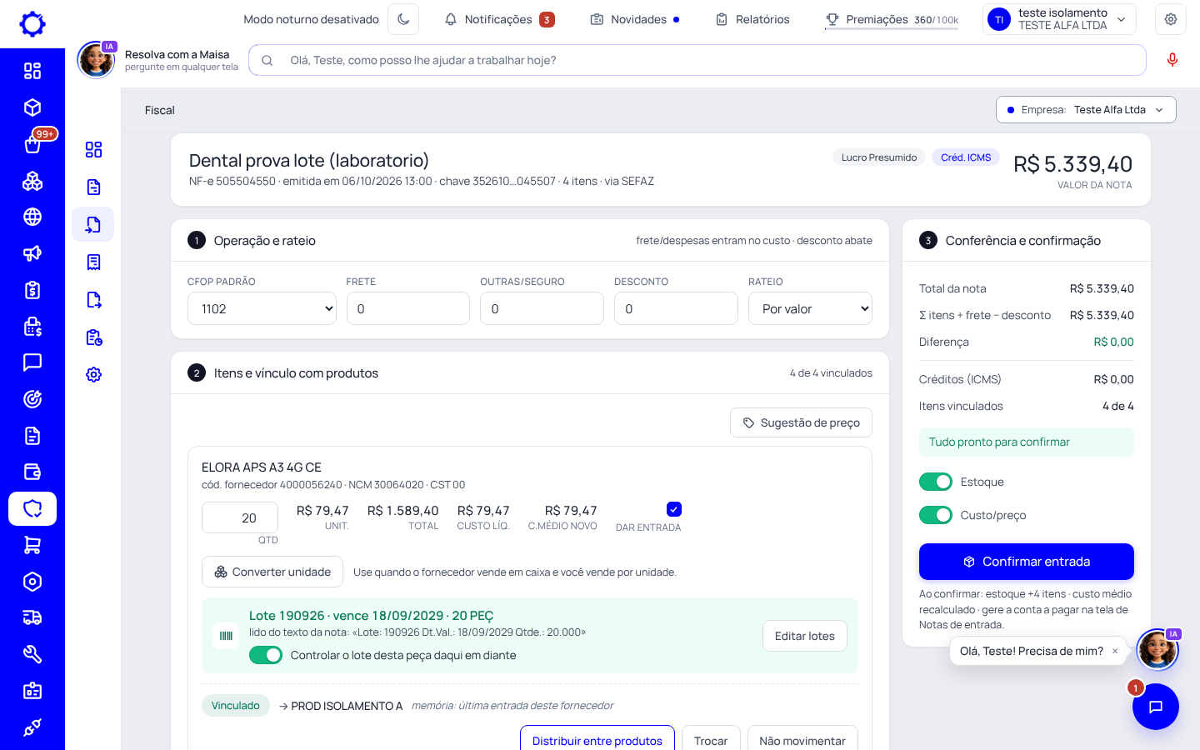Viewport: 1200px width, 750px height.
Task: Expand the teste isolamento account dropdown
Action: click(x=1059, y=19)
